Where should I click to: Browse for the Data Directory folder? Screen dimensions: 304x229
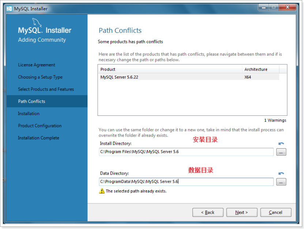point(281,182)
